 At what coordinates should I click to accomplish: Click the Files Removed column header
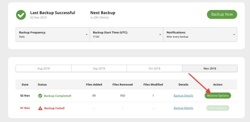(122, 84)
